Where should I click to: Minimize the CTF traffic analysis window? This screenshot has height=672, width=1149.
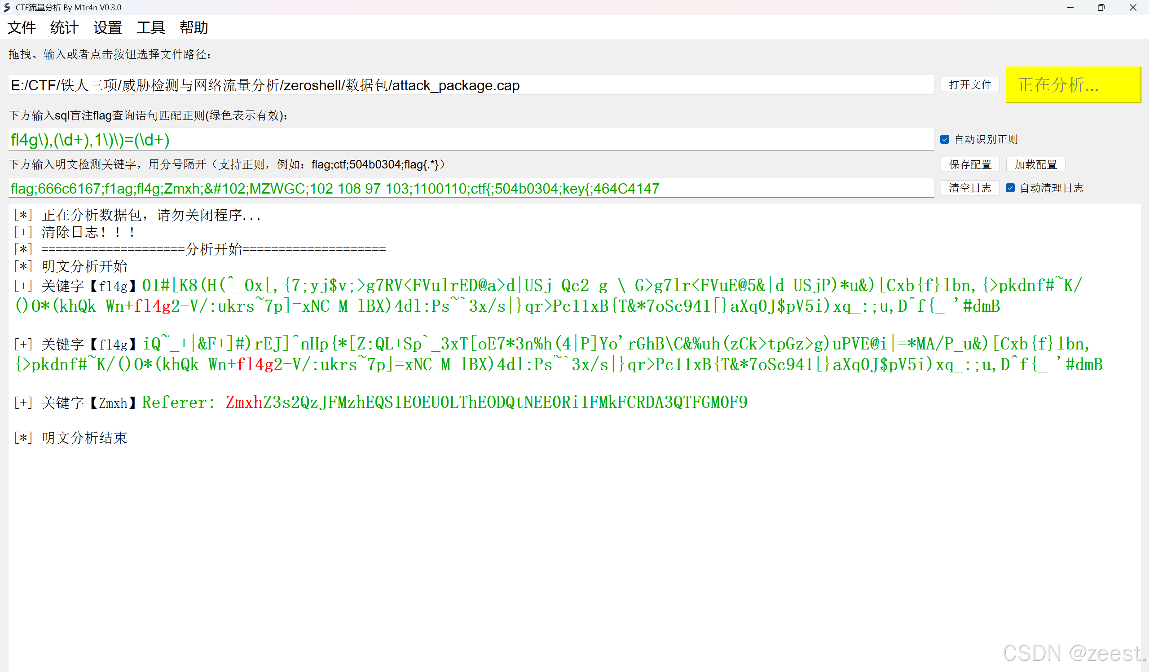(x=1070, y=7)
